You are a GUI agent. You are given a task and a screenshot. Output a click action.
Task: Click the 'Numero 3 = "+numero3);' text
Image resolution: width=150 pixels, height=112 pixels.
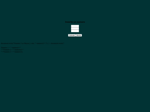[12, 52]
